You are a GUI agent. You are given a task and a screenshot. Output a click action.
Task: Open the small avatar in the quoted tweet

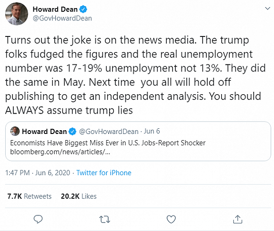coord(15,131)
